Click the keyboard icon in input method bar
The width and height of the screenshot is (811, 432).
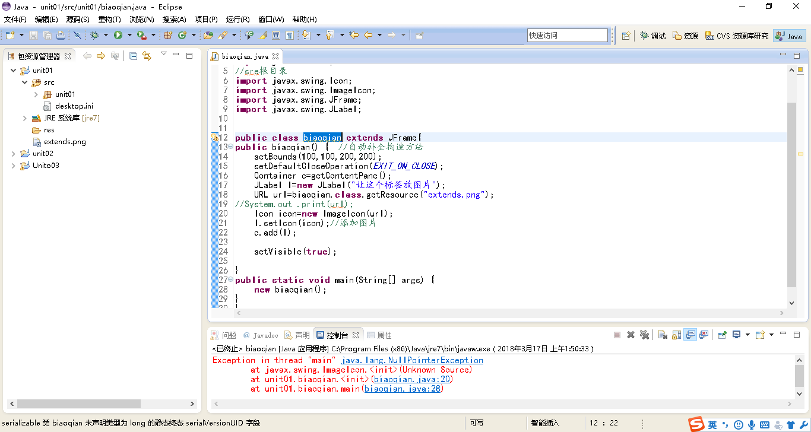coord(765,424)
